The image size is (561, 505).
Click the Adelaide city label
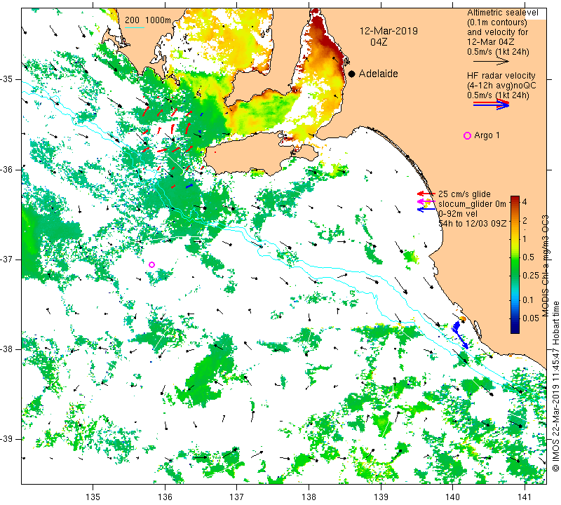[x=378, y=74]
